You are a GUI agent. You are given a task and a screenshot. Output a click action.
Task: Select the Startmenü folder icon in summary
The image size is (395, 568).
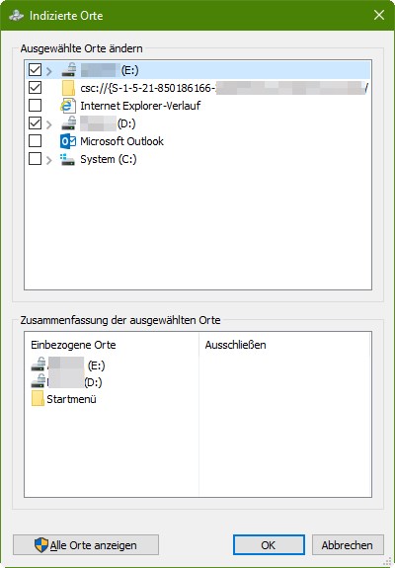click(38, 398)
